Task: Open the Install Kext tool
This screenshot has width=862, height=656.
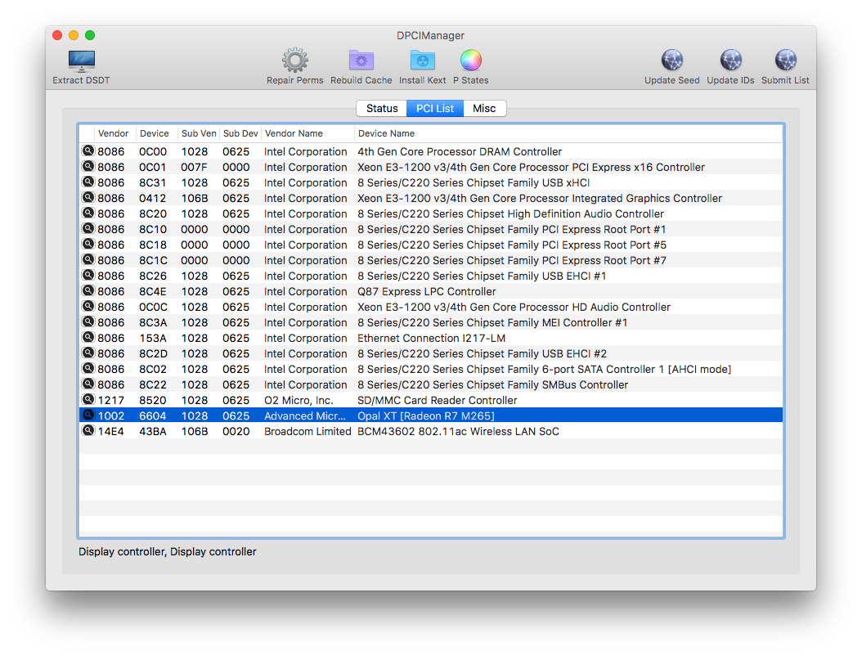Action: tap(422, 61)
